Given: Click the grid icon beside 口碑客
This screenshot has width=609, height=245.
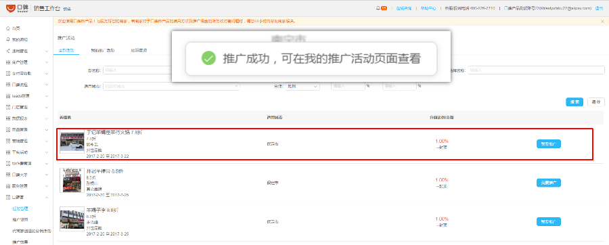Looking at the screenshot, I should (x=8, y=197).
